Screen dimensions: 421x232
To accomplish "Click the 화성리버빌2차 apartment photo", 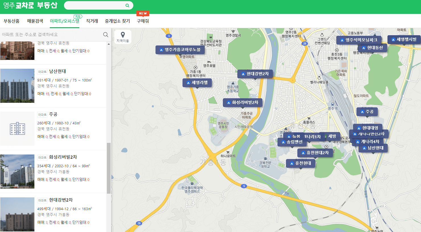I will click(x=17, y=172).
